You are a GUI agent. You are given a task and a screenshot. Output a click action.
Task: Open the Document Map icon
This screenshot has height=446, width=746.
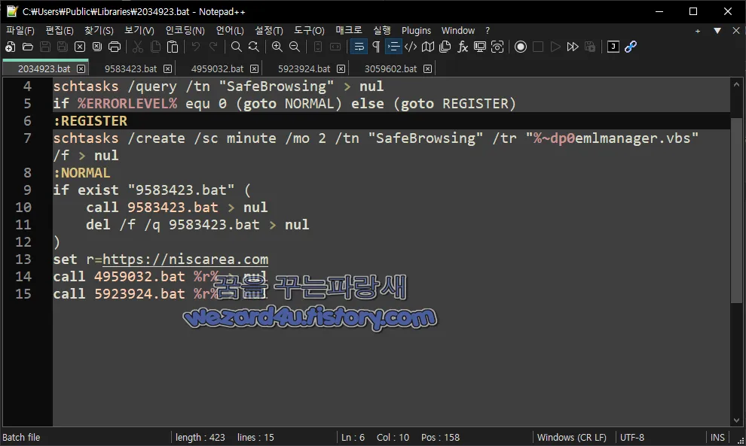[428, 47]
